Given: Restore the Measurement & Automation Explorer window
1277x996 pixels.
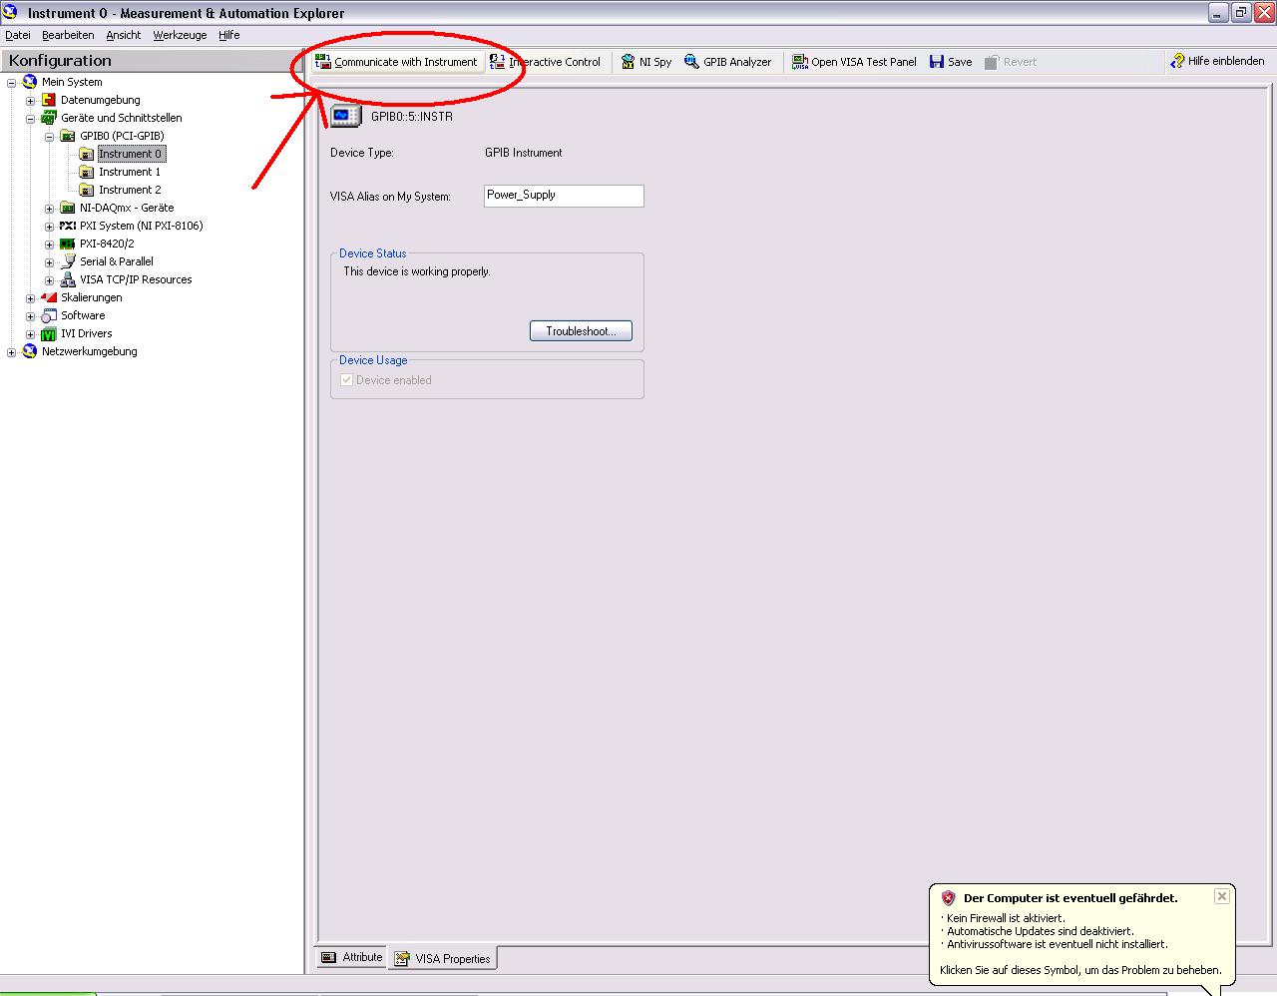Looking at the screenshot, I should (1241, 13).
